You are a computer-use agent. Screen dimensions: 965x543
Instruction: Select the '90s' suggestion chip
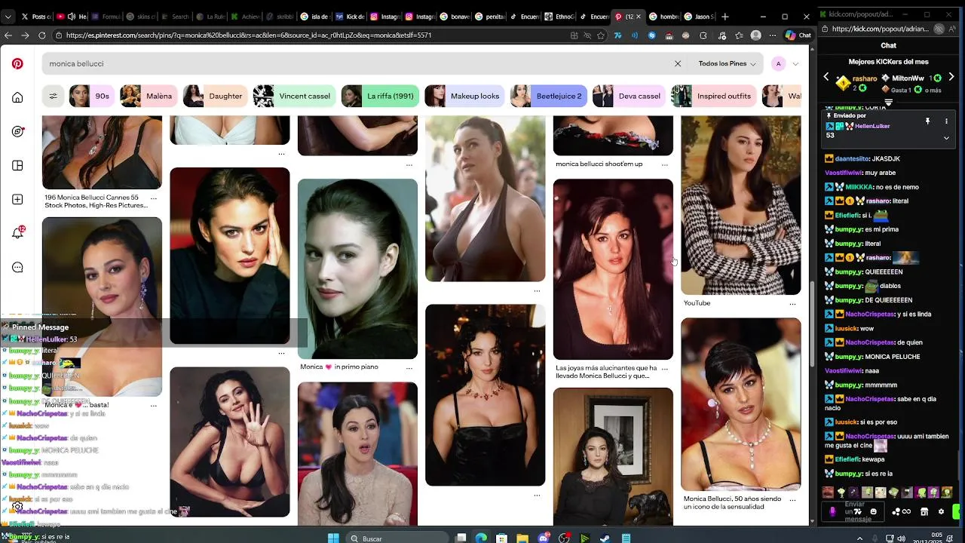click(x=91, y=96)
